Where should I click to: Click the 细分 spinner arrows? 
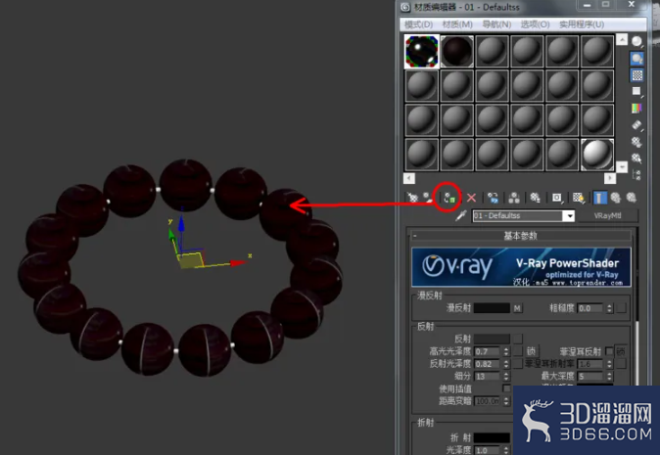(x=506, y=377)
